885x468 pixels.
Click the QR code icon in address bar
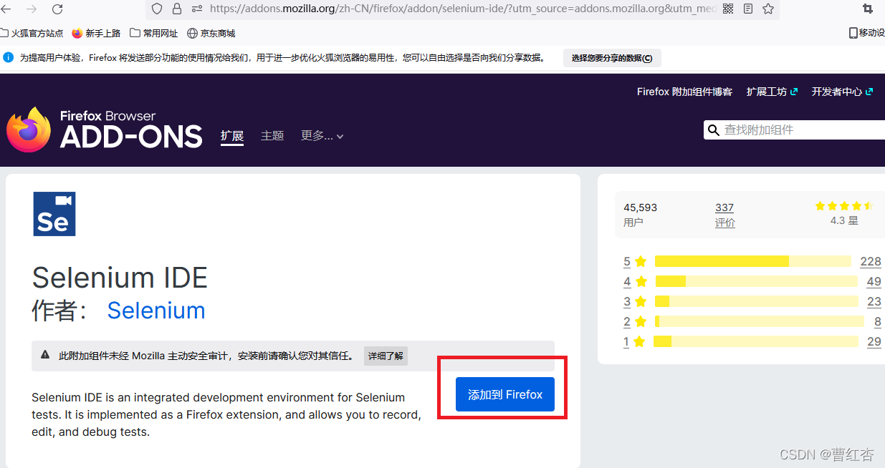click(728, 9)
